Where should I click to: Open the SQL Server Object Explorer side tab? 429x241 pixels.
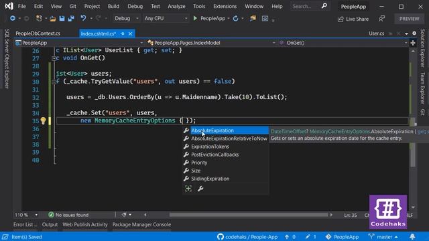[x=7, y=59]
